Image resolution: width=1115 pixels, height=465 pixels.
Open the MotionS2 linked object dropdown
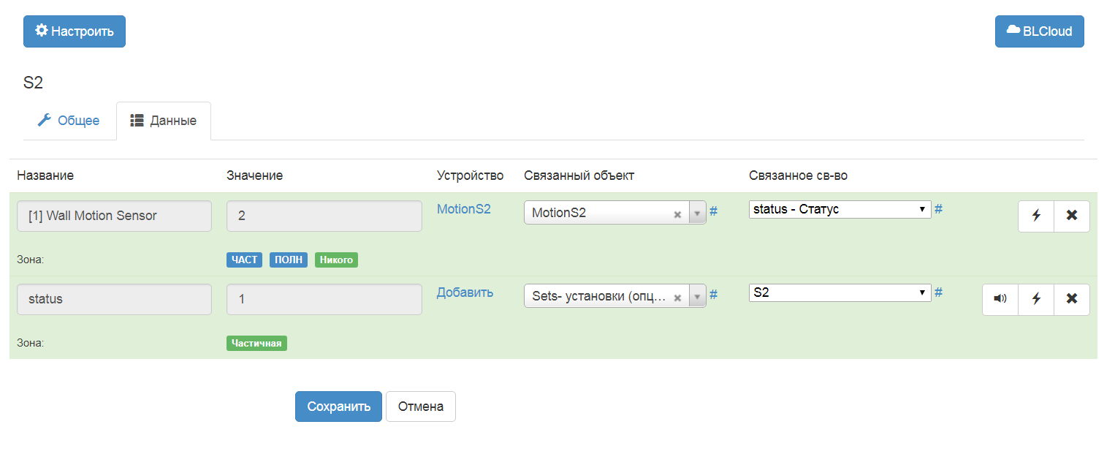pyautogui.click(x=697, y=213)
